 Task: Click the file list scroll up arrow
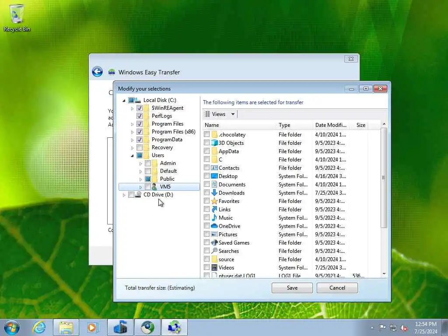[384, 124]
